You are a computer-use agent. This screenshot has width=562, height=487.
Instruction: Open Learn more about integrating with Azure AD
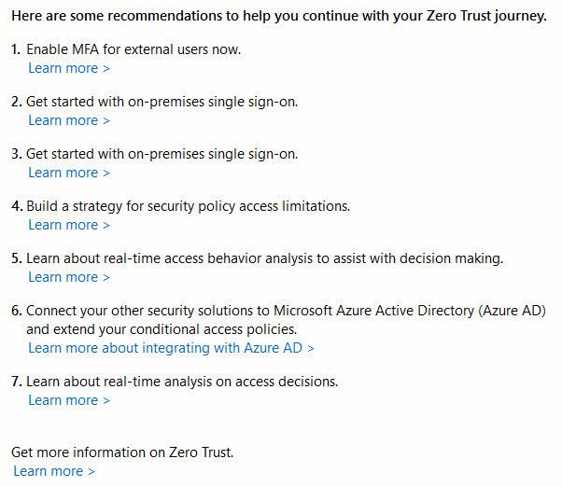click(172, 348)
